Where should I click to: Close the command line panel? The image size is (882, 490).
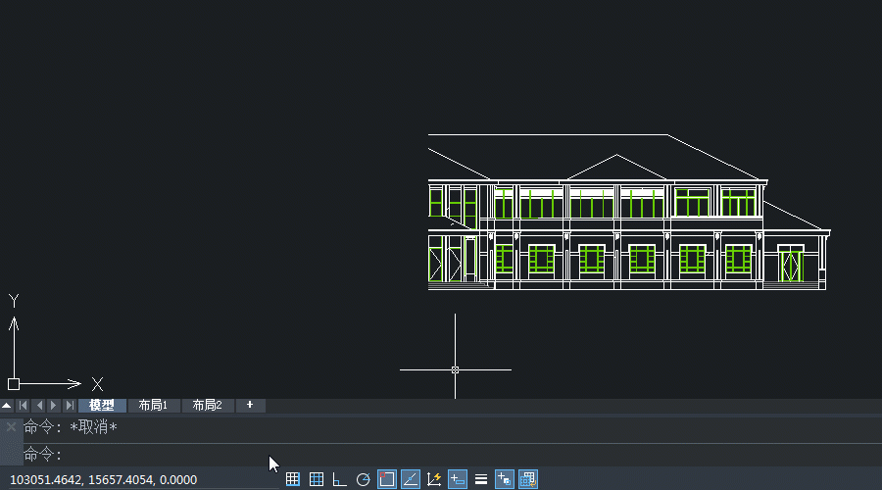pos(11,427)
